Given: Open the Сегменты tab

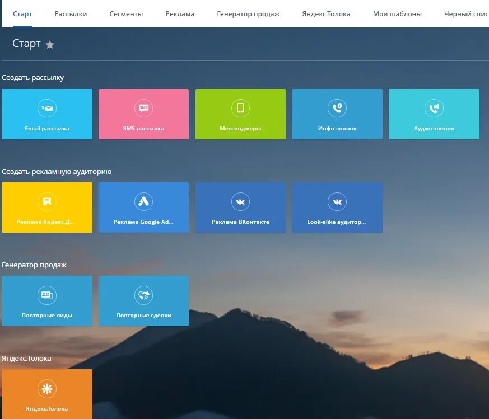Looking at the screenshot, I should point(126,14).
